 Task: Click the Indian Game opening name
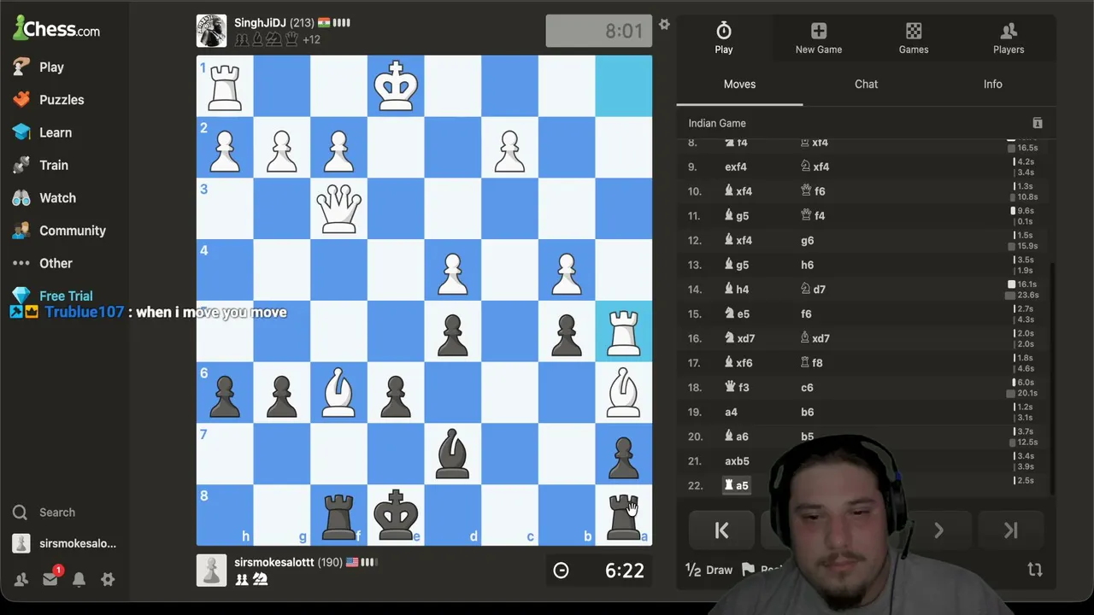click(717, 123)
